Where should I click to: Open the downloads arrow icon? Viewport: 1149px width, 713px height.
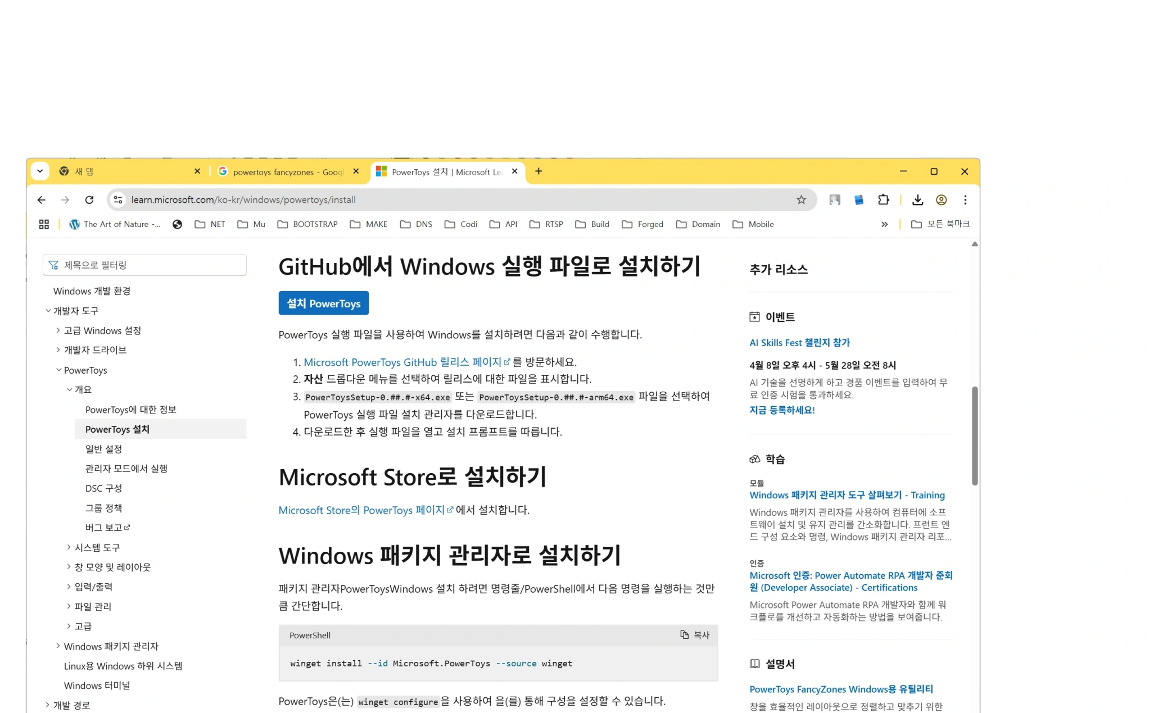click(917, 199)
